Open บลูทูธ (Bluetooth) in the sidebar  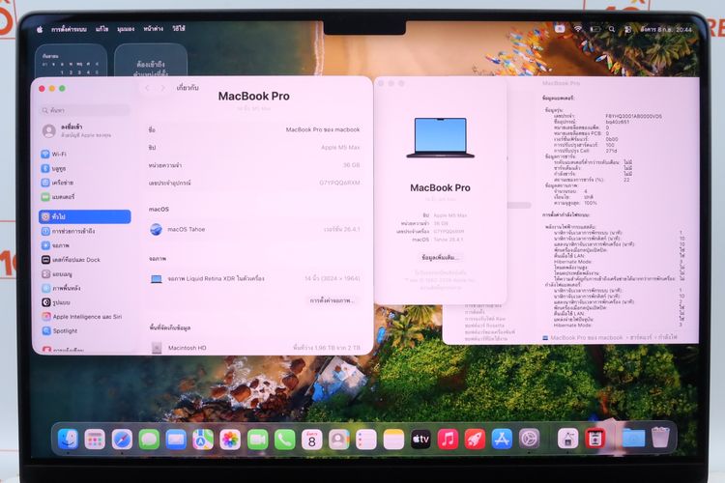(x=85, y=169)
